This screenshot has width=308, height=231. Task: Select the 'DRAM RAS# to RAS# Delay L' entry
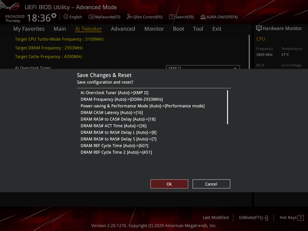pyautogui.click(x=119, y=132)
